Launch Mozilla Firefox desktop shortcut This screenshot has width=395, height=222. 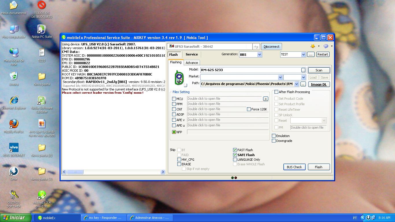pos(14,126)
